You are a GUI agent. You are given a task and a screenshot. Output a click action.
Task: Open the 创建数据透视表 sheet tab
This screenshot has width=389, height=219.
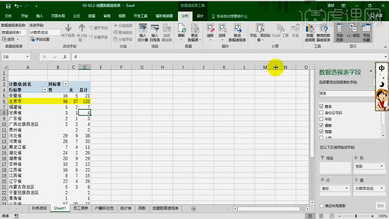165,208
